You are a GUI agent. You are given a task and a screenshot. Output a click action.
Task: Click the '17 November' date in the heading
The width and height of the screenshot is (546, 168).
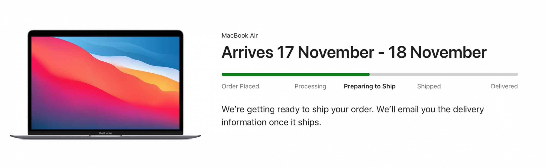325,52
